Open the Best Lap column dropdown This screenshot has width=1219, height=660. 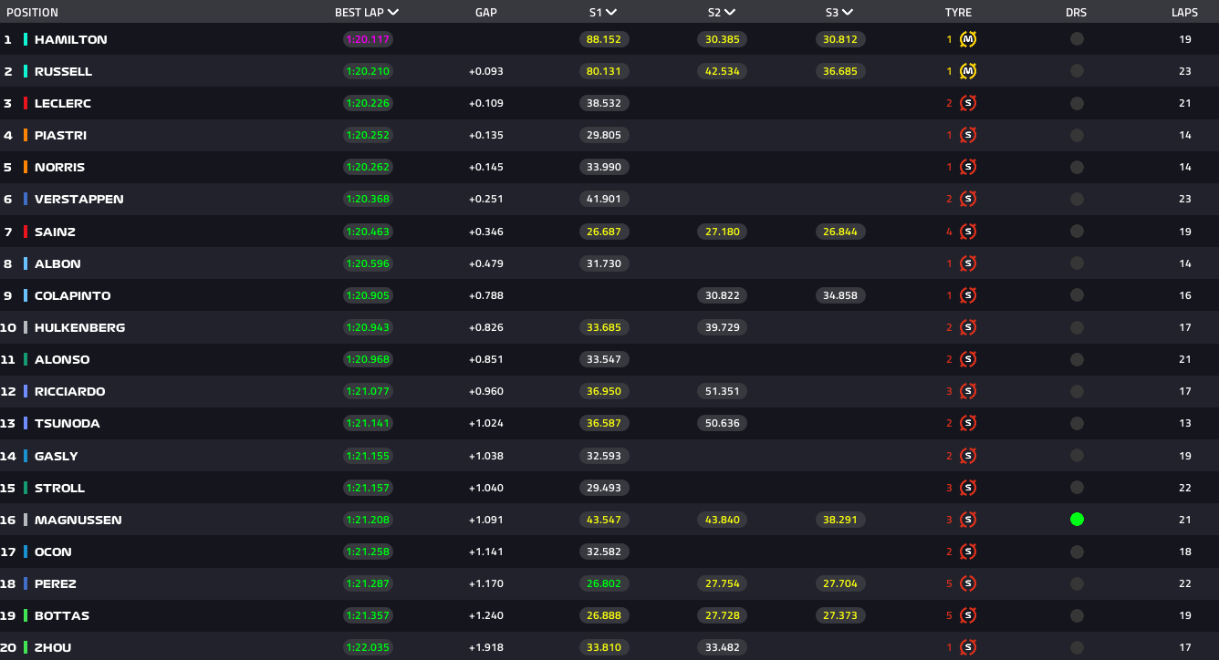tap(393, 13)
